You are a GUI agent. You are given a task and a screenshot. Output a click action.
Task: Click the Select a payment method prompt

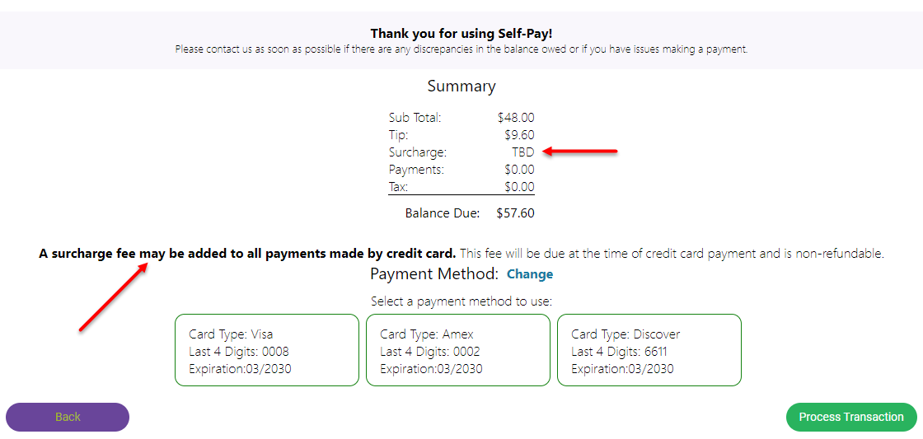(x=461, y=301)
